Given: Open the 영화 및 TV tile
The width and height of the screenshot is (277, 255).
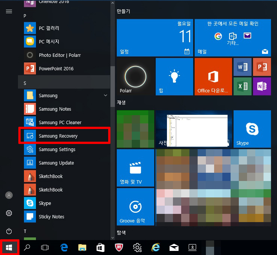Looking at the screenshot, I should pyautogui.click(x=136, y=168).
